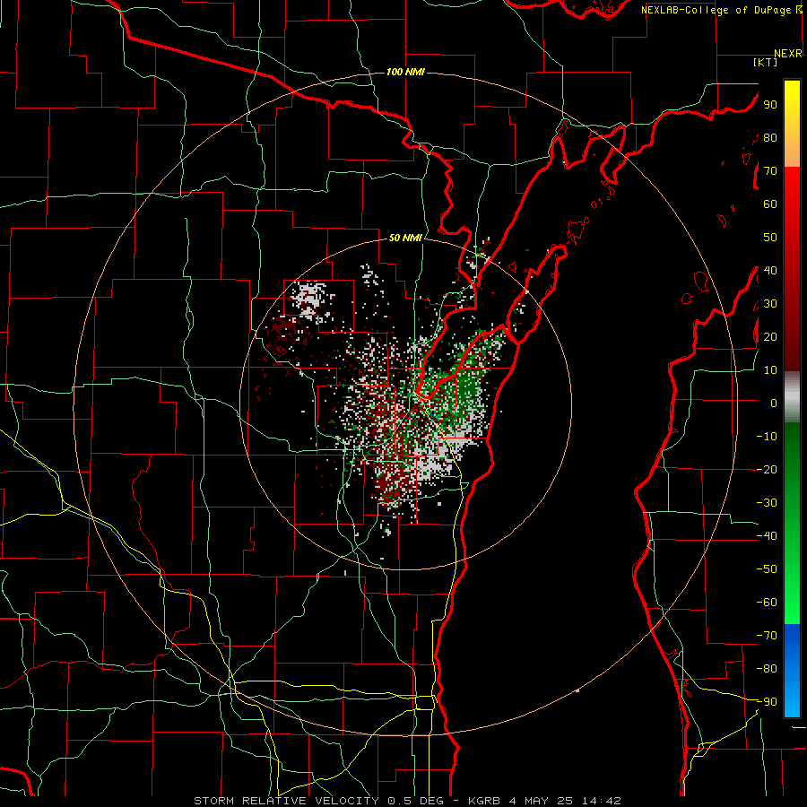Click the -40 value on the velocity scale

click(x=767, y=536)
